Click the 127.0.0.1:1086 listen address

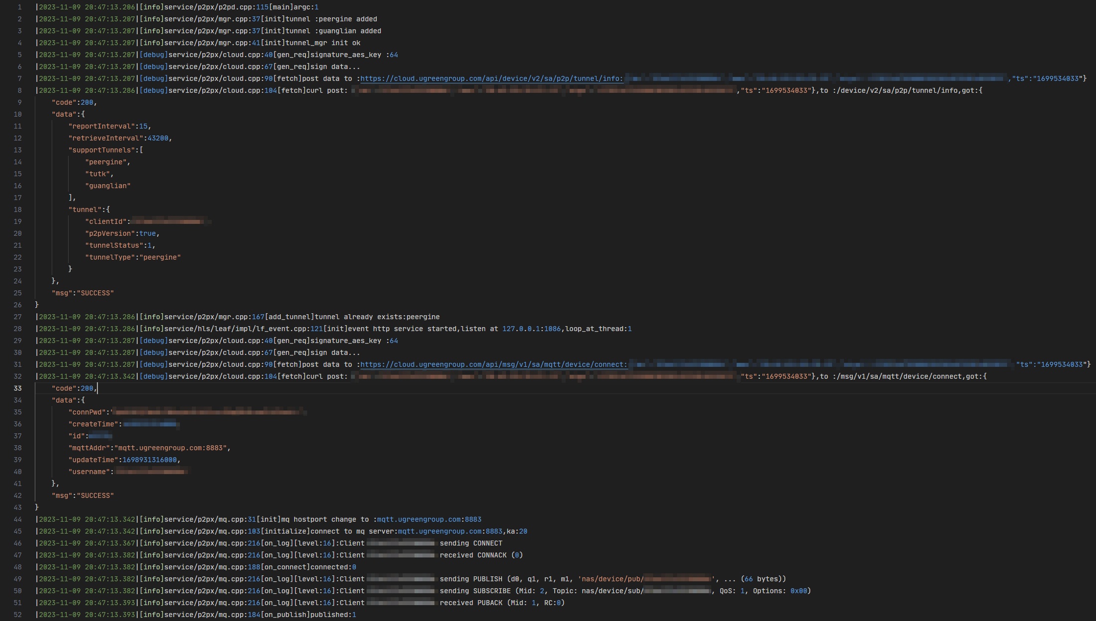coord(531,329)
